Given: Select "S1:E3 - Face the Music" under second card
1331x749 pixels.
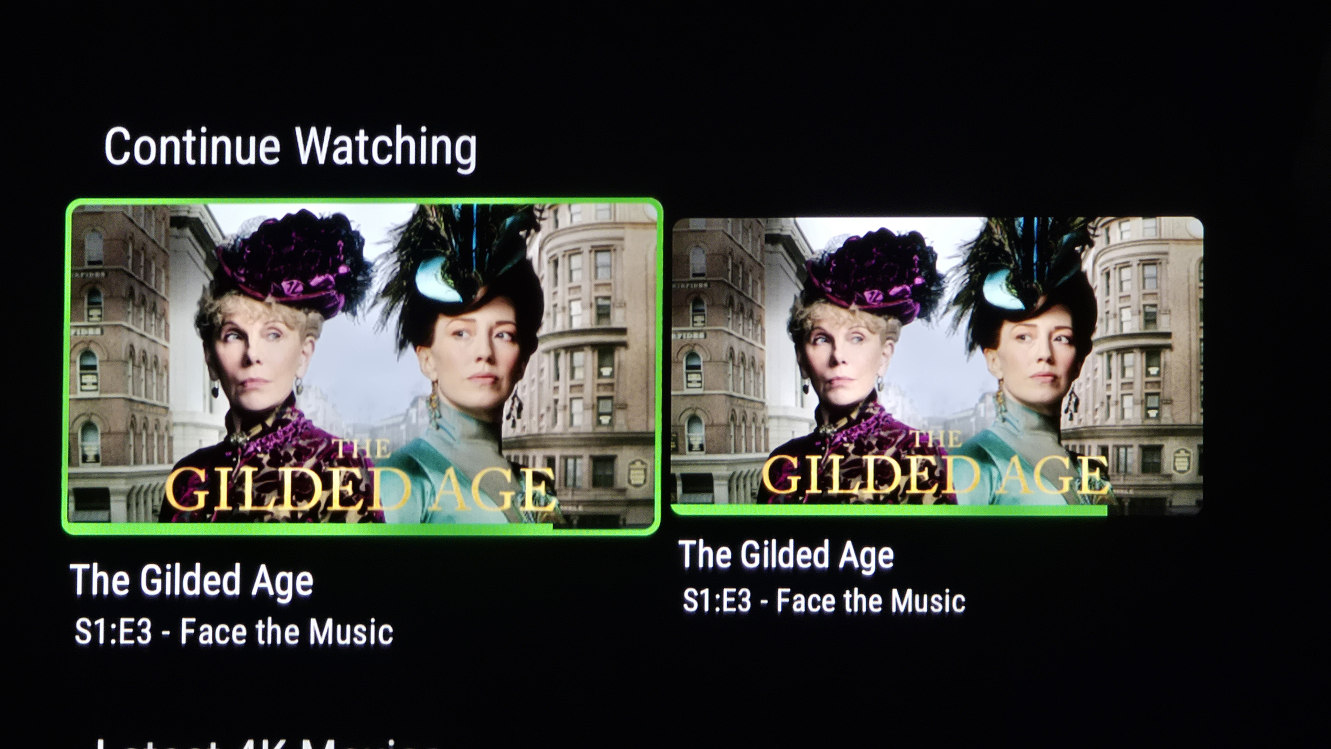Looking at the screenshot, I should click(x=824, y=600).
